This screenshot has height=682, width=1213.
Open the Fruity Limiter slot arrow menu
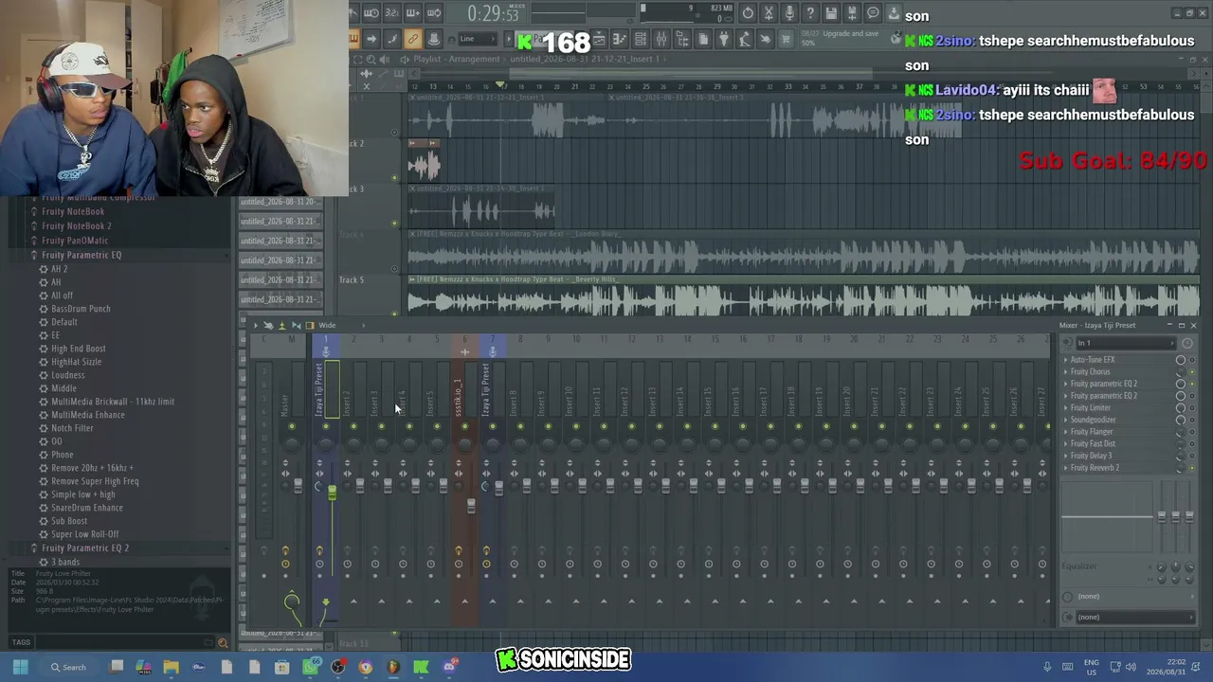coord(1066,408)
